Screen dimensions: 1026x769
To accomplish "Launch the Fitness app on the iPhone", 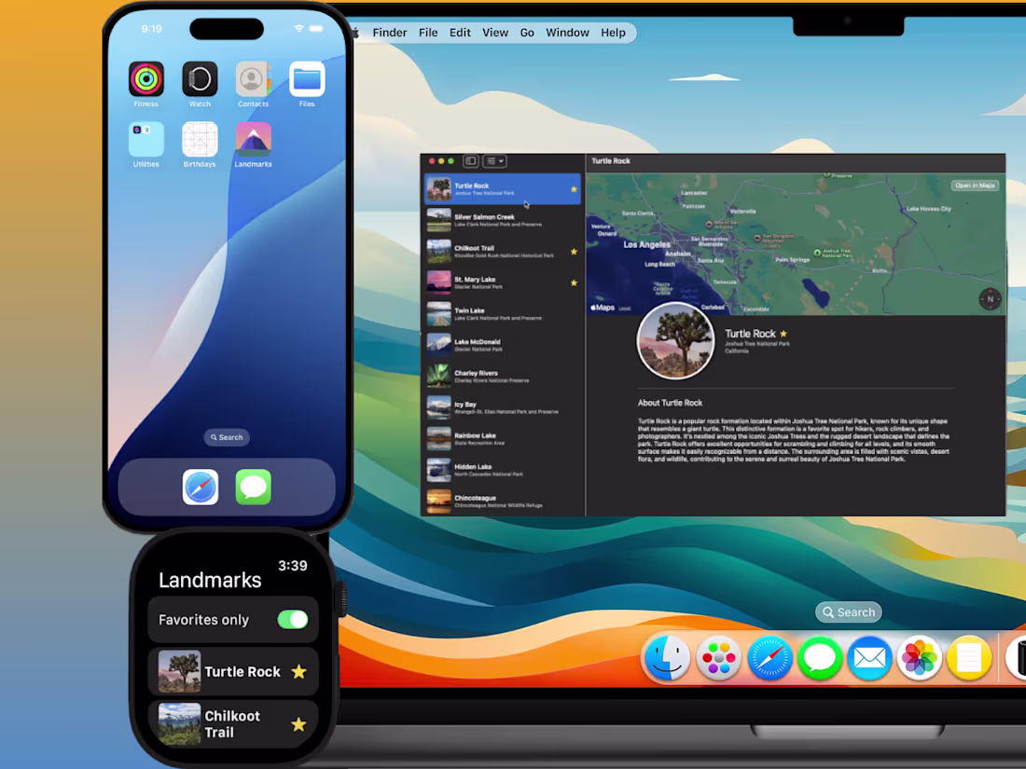I will coord(146,77).
